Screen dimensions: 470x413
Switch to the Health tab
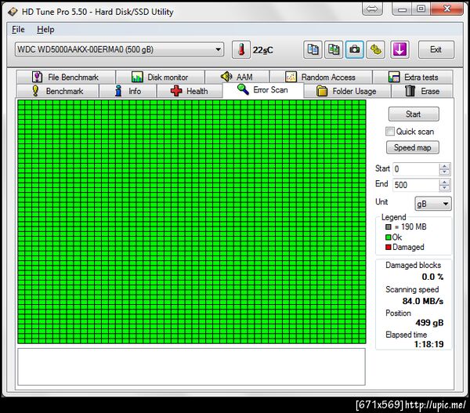pyautogui.click(x=190, y=91)
